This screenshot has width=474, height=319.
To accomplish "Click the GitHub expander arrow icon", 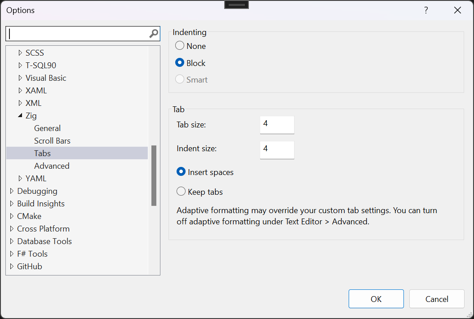I will [x=11, y=266].
